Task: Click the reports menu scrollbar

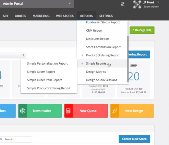Action: pyautogui.click(x=128, y=59)
